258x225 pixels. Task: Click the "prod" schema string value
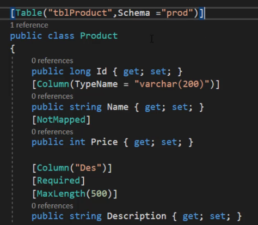click(177, 13)
